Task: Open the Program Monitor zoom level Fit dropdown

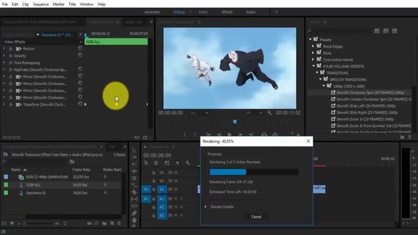Action: coord(199,113)
